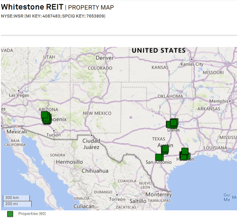This screenshot has width=237, height=218.
Task: Click the Torreón city label
Action: 117,199
